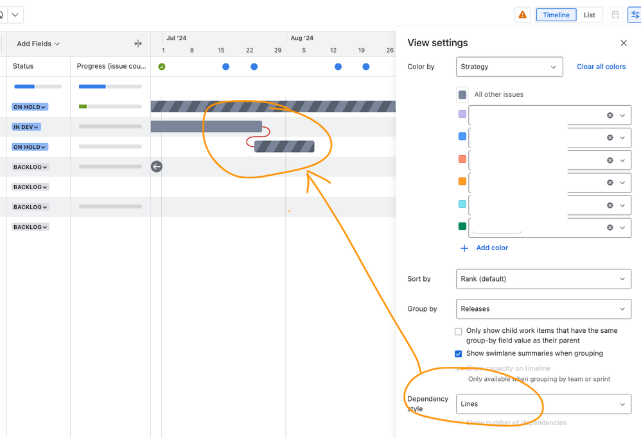Change the first ON HOLD status lozenge
This screenshot has height=438, width=641.
[30, 107]
